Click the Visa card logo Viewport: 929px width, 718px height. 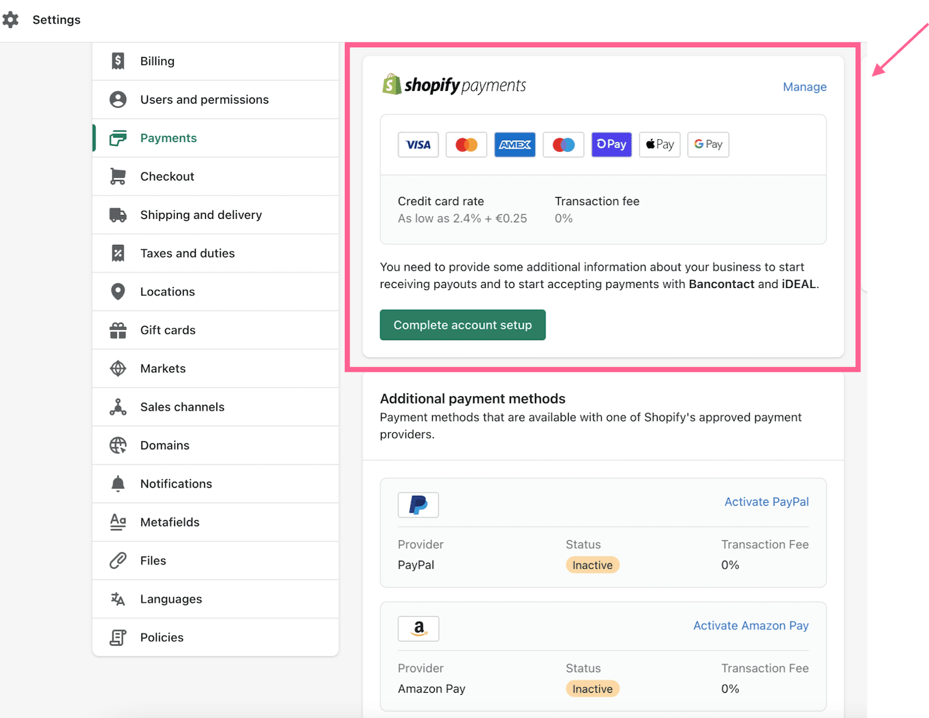click(x=418, y=145)
